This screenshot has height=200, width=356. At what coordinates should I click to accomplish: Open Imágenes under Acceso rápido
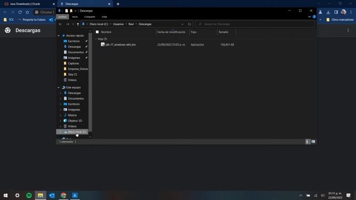[74, 58]
